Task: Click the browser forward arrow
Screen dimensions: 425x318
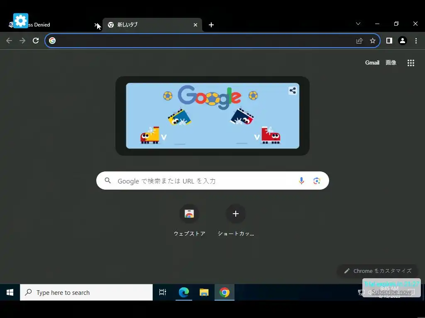Action: (22, 41)
